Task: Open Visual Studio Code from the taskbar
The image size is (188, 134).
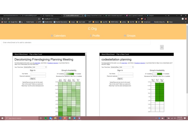Action: pos(60,118)
